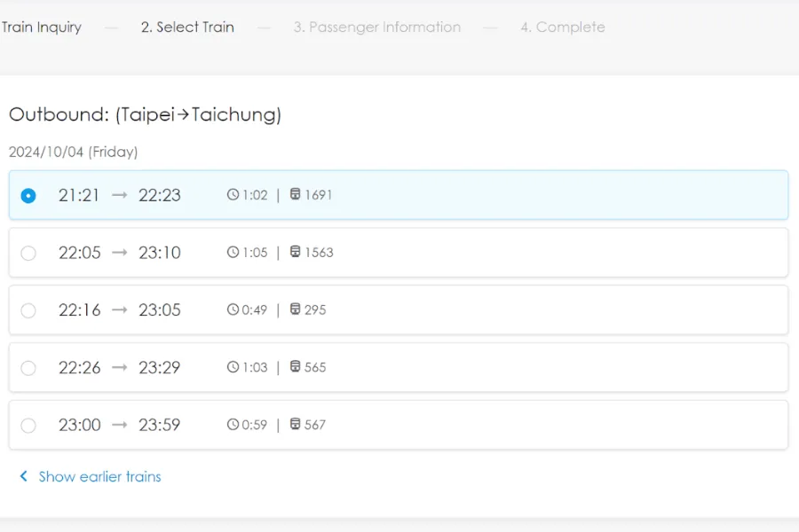This screenshot has height=532, width=799.
Task: Click the train icon next to 567
Action: click(x=295, y=424)
